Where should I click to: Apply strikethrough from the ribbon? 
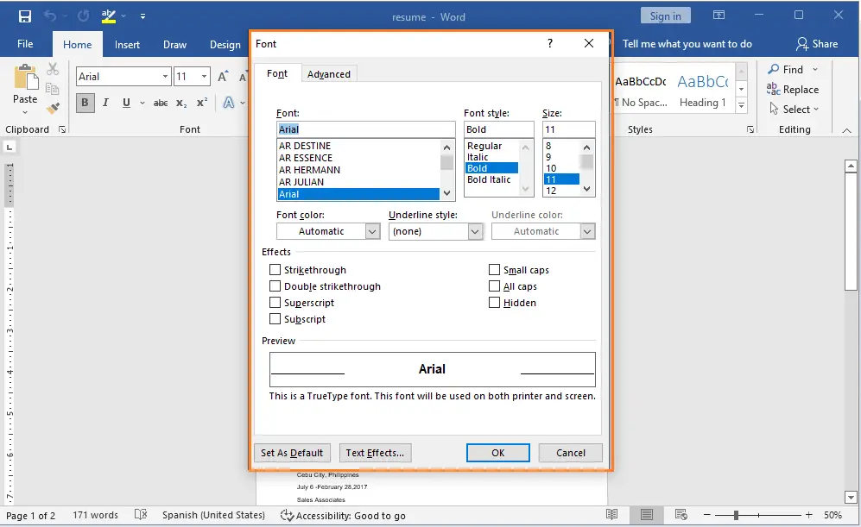click(x=161, y=103)
